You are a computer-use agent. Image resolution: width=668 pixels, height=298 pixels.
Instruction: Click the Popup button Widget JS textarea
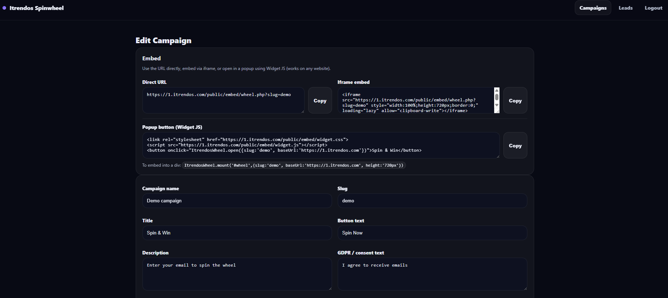point(321,145)
